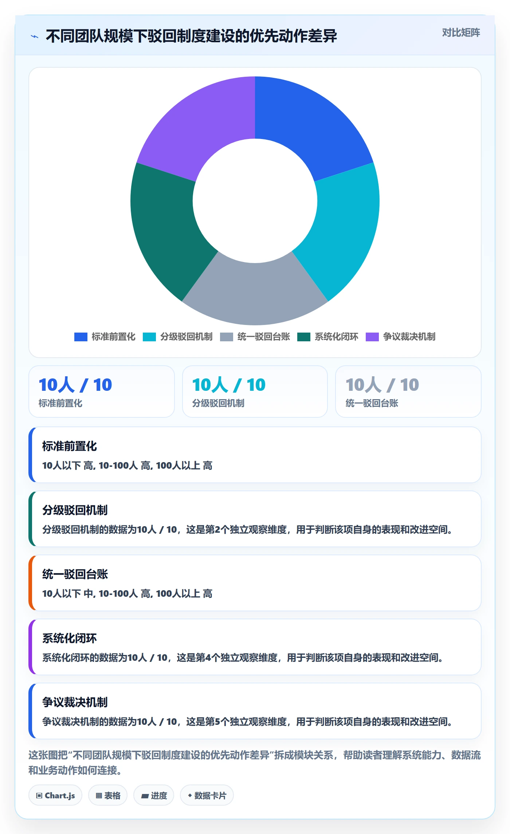Click the 统一驳回台账 detail row heading
This screenshot has width=510, height=834.
(x=75, y=574)
